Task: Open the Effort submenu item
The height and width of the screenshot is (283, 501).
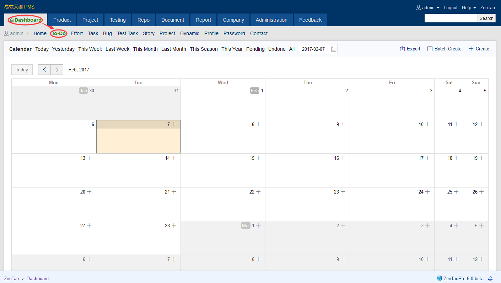Action: click(x=77, y=33)
